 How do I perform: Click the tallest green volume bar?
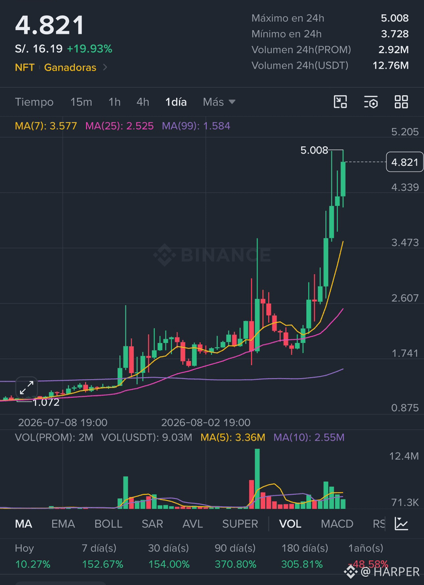257,479
